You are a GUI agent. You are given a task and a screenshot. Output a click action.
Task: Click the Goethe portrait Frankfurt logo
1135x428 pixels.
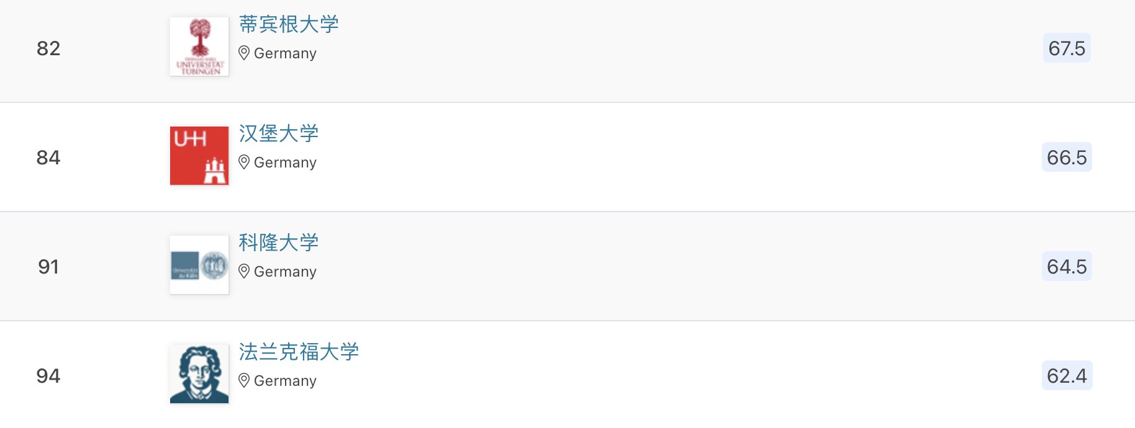(x=199, y=374)
